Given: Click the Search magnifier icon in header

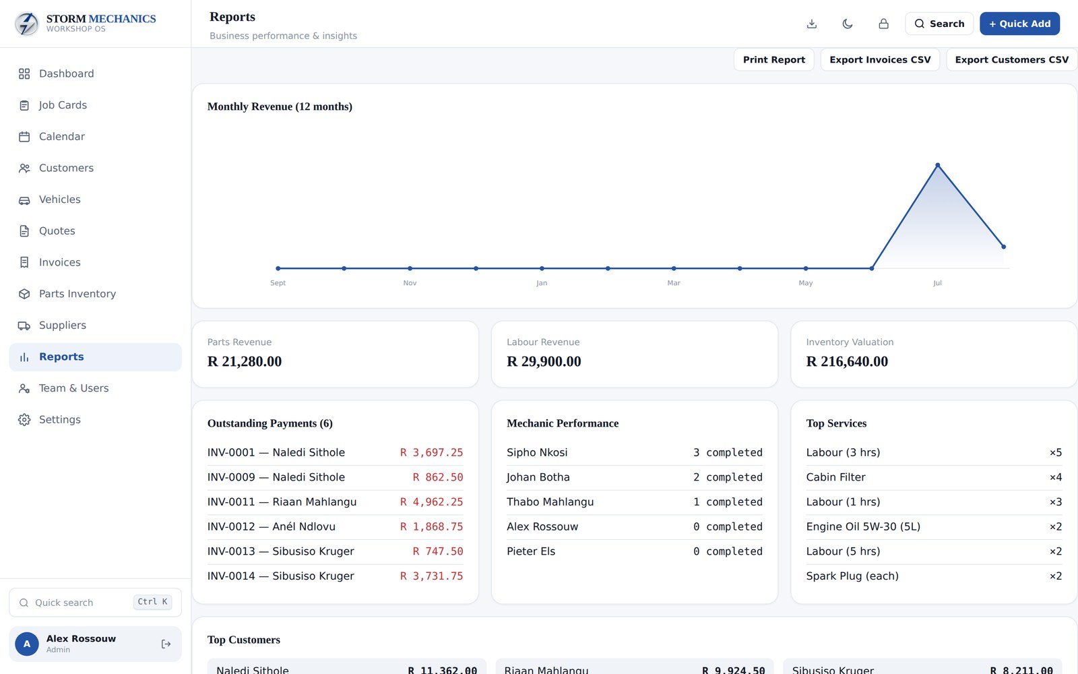Looking at the screenshot, I should pyautogui.click(x=919, y=24).
